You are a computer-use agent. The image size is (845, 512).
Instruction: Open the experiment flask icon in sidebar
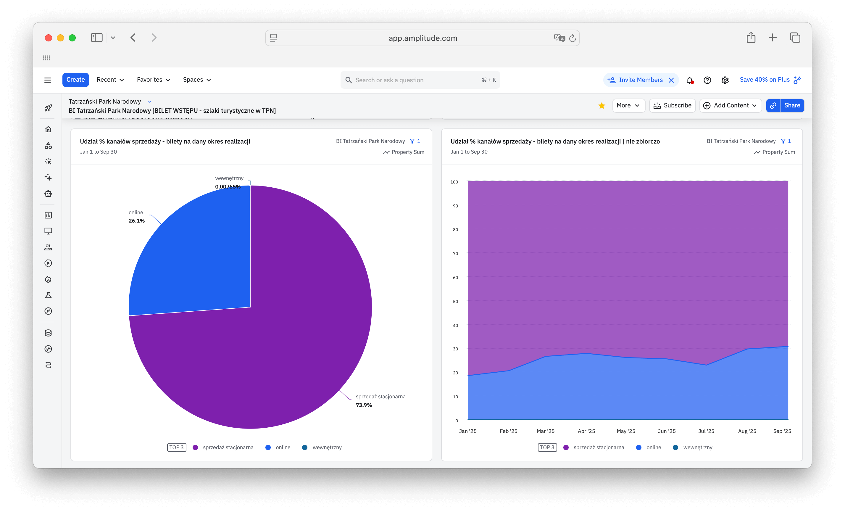coord(48,295)
